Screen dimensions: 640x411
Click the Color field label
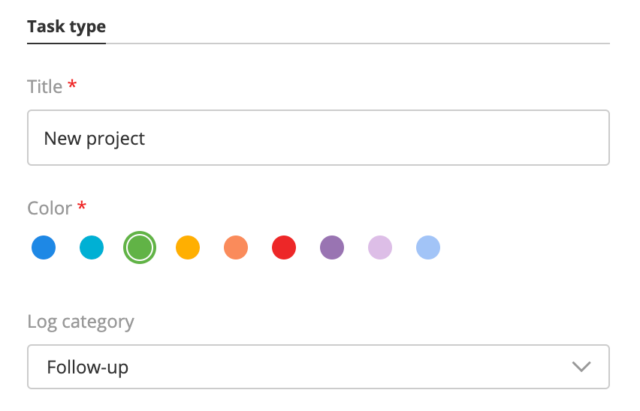(50, 208)
